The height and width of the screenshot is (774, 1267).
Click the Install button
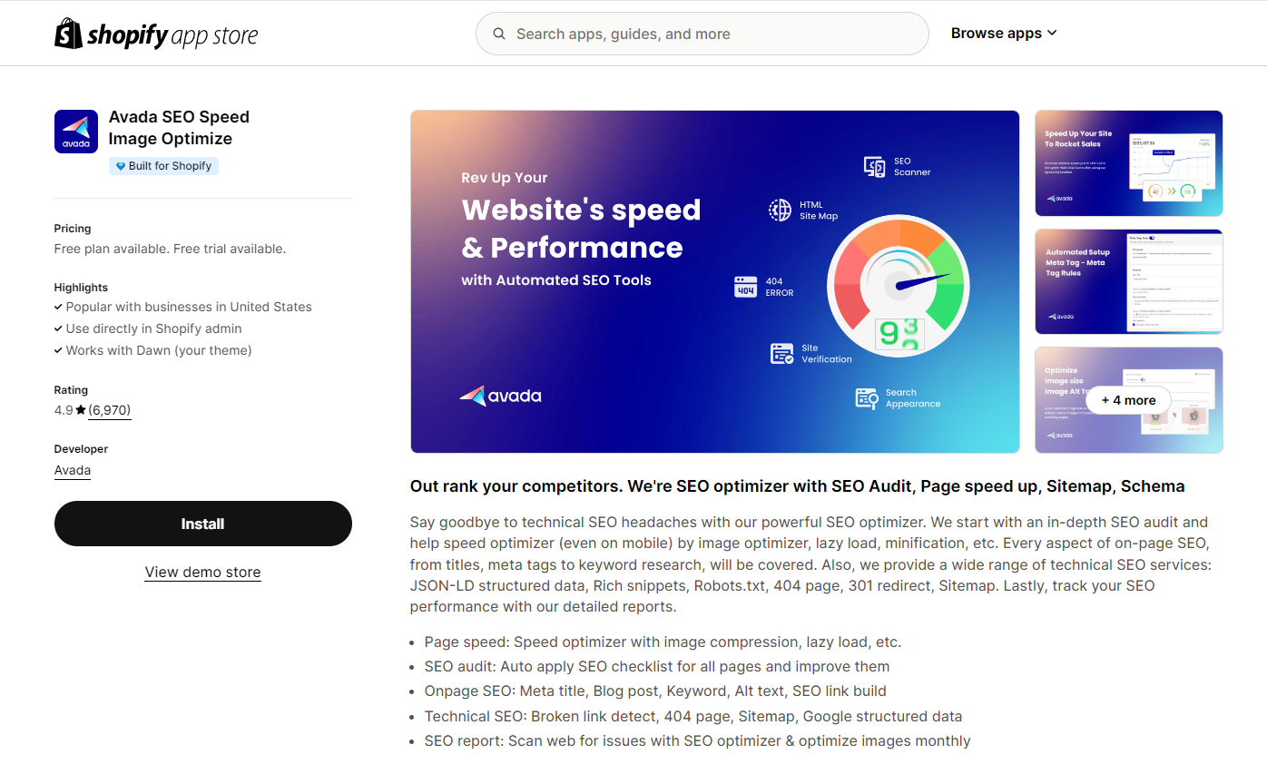202,524
